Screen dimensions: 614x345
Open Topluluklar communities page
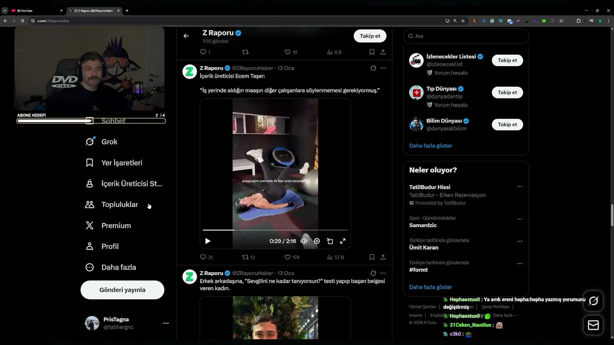point(111,205)
